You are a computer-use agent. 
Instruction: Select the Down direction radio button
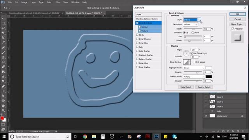(193, 33)
